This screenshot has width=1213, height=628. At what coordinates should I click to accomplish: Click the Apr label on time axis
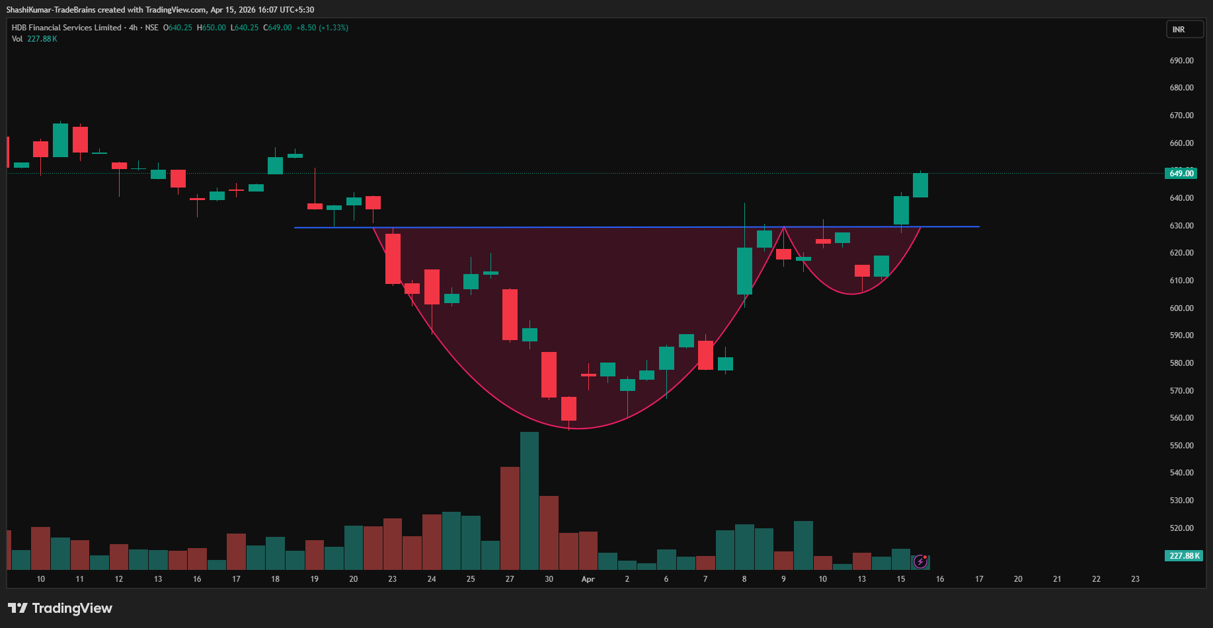(x=588, y=579)
